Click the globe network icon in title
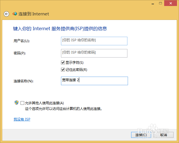The image size is (179, 143). pyautogui.click(x=15, y=14)
